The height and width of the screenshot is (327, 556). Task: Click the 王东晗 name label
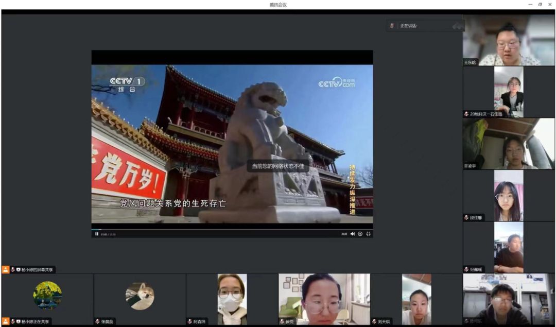470,62
